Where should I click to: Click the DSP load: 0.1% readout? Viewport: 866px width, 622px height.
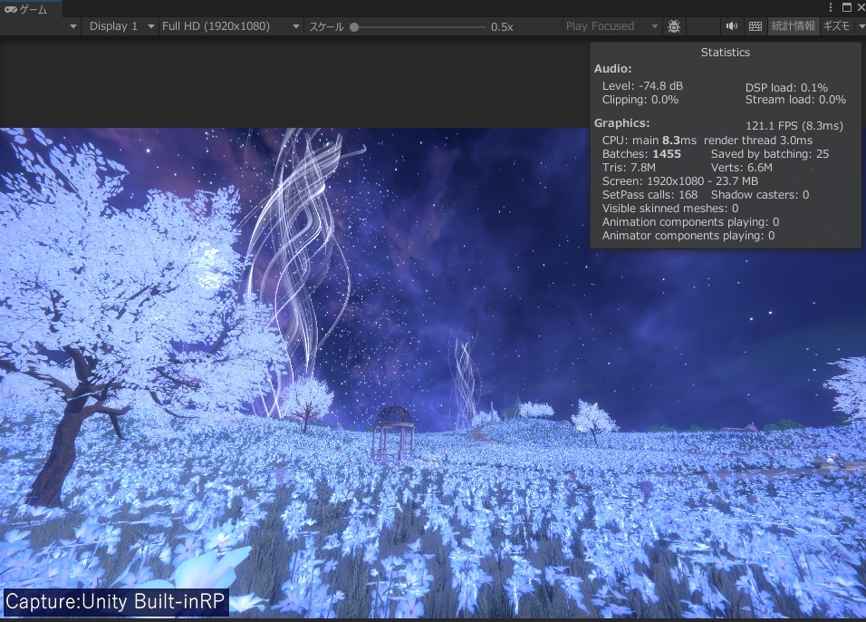(786, 87)
